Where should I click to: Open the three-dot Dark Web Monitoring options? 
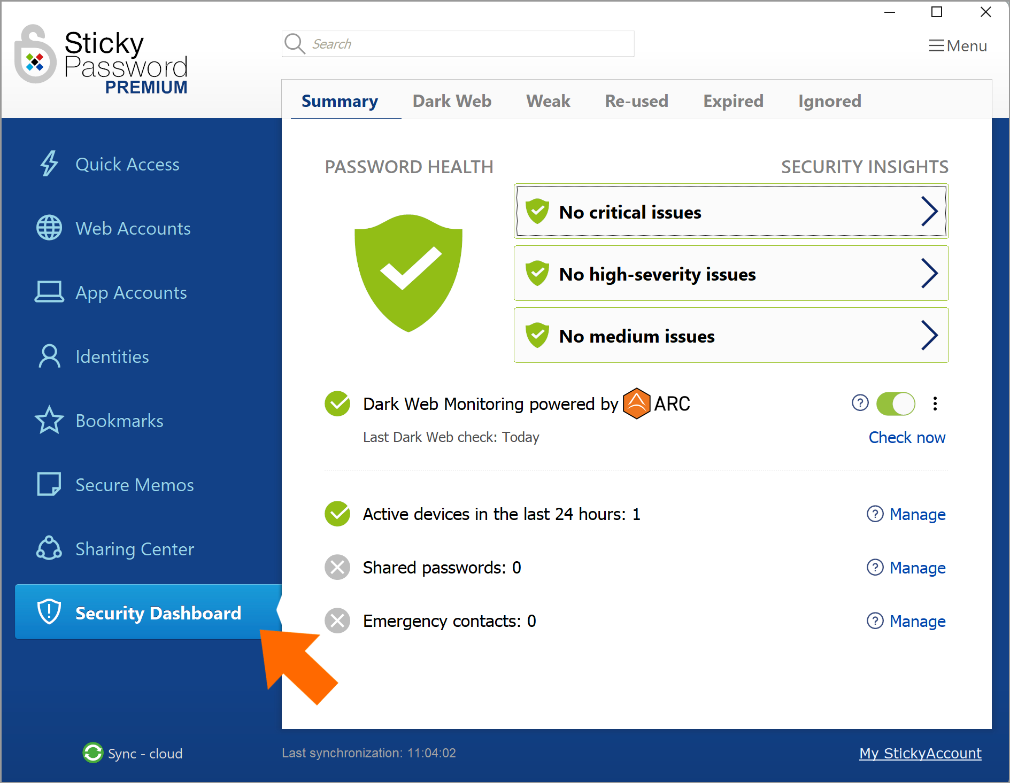coord(935,404)
